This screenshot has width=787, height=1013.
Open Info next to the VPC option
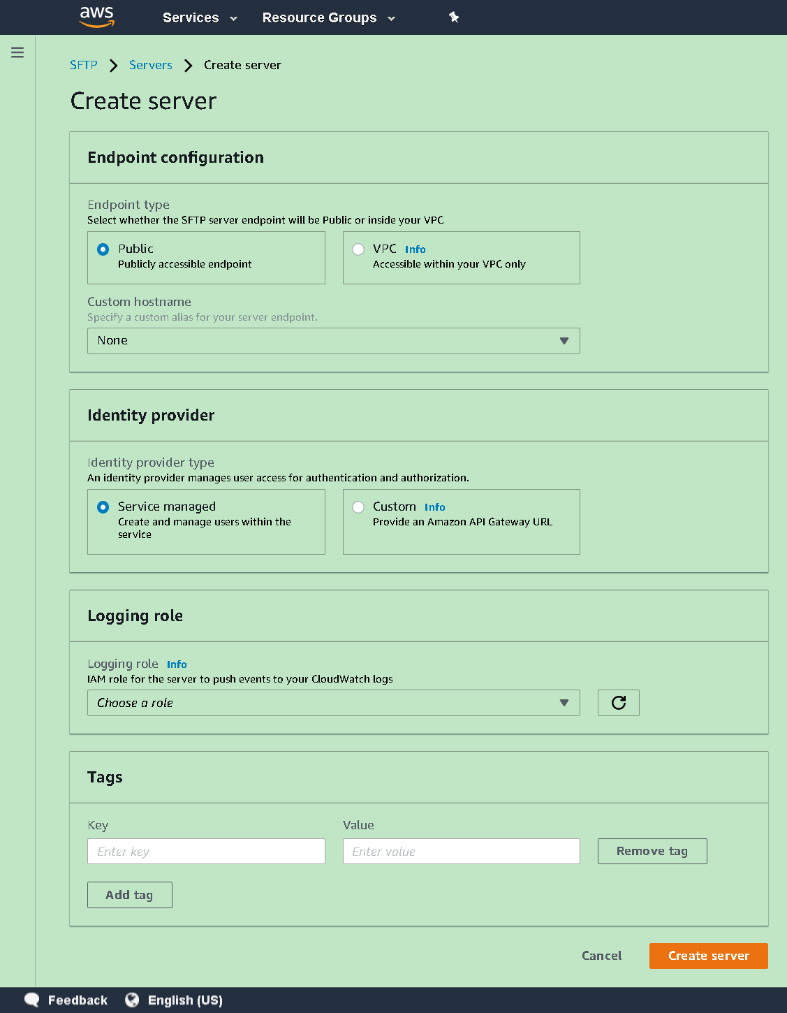pyautogui.click(x=415, y=249)
